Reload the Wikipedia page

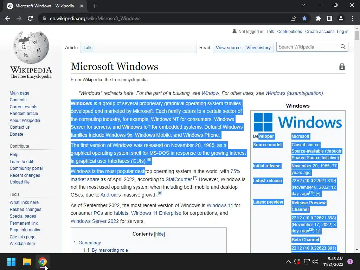click(x=30, y=18)
